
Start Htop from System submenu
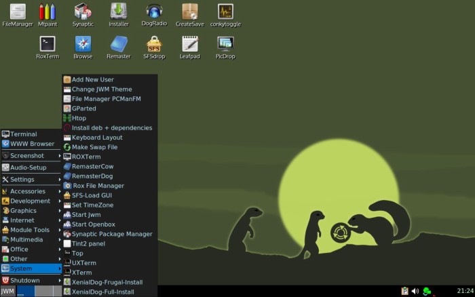[x=110, y=119]
